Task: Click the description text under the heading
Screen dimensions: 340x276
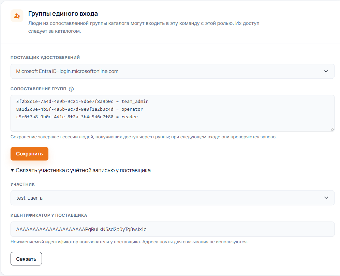Action: pos(144,27)
